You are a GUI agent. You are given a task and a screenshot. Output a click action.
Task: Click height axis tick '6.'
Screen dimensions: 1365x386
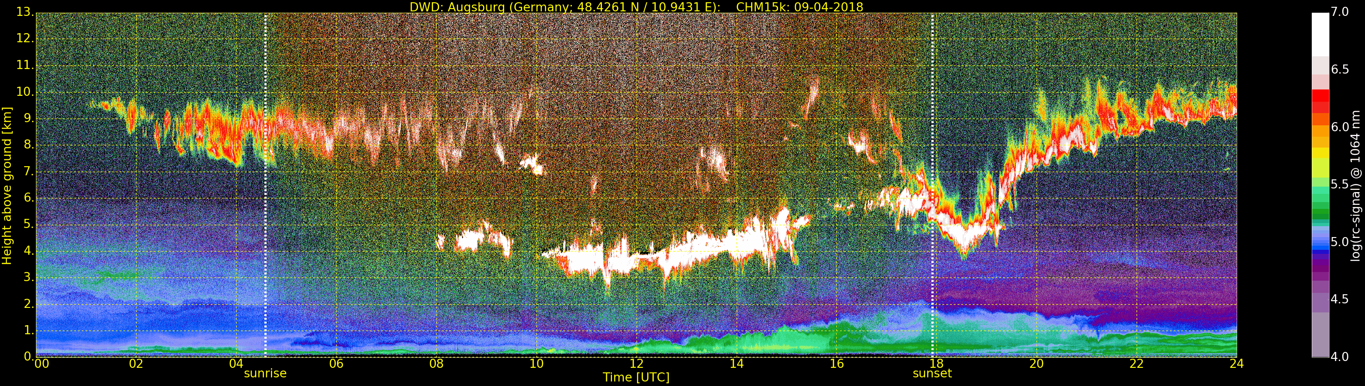[29, 198]
